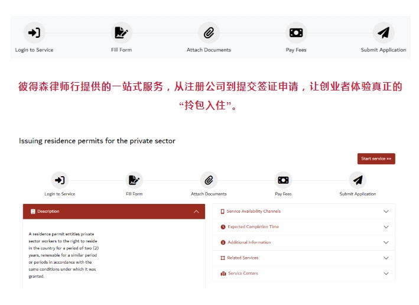
Task: Click the clock icon beside Expected Completion Time
Action: tap(223, 227)
